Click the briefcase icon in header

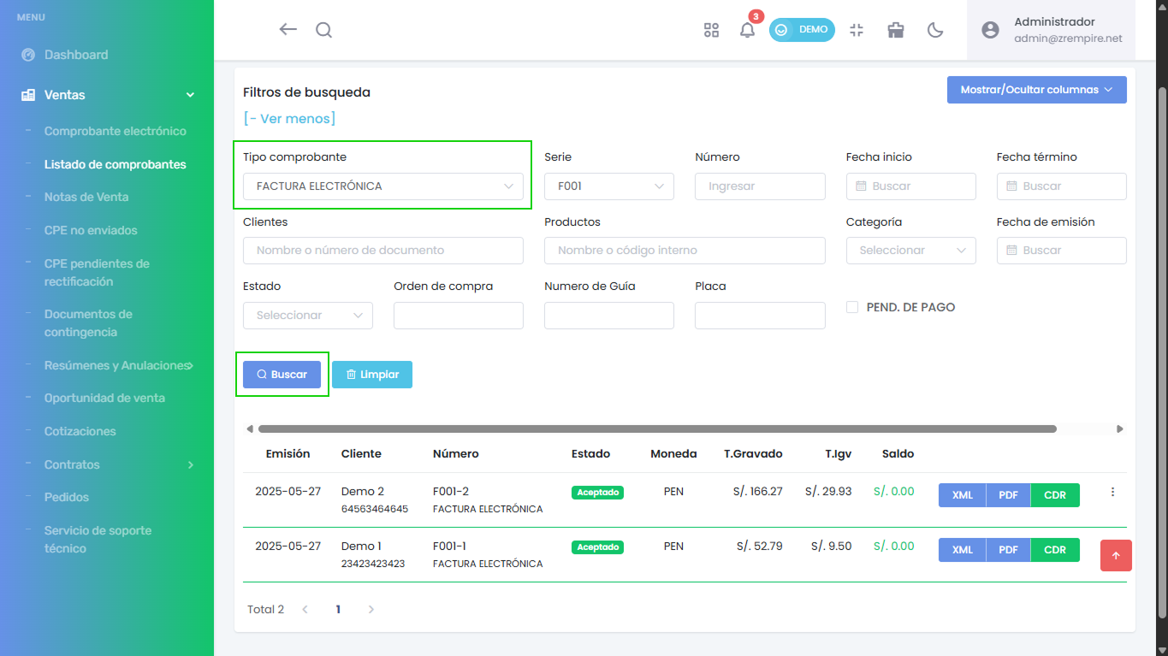896,30
